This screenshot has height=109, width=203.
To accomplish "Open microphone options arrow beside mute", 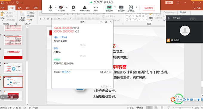I will [x=56, y=7].
